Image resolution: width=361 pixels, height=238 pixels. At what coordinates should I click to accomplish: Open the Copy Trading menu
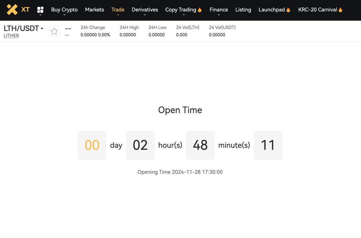pyautogui.click(x=181, y=10)
